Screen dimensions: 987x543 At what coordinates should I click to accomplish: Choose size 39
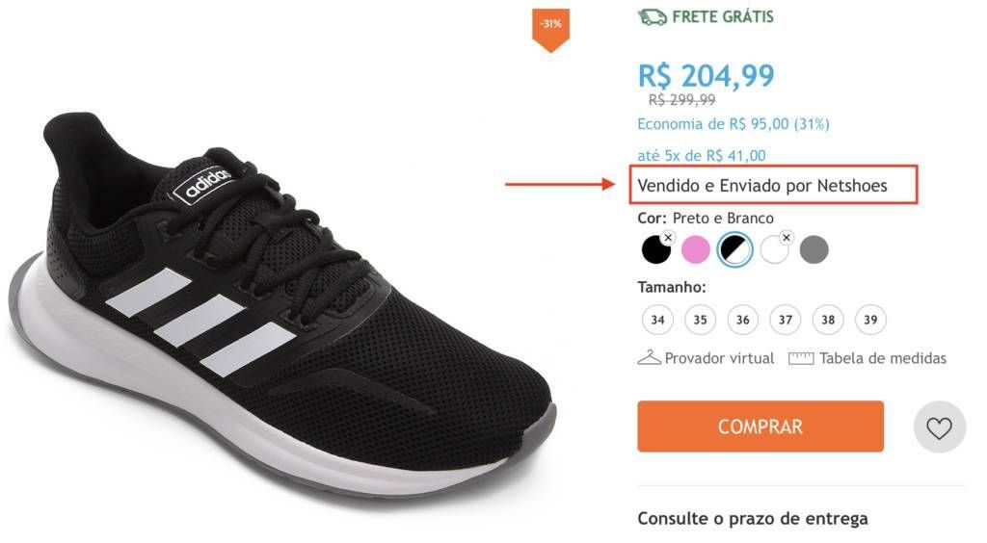point(870,320)
